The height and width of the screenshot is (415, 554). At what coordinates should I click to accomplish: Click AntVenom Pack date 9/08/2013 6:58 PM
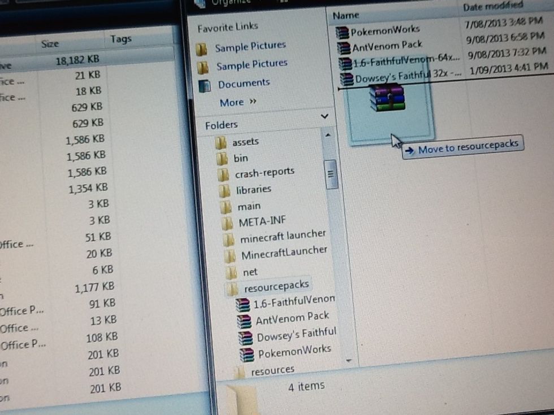tap(506, 38)
